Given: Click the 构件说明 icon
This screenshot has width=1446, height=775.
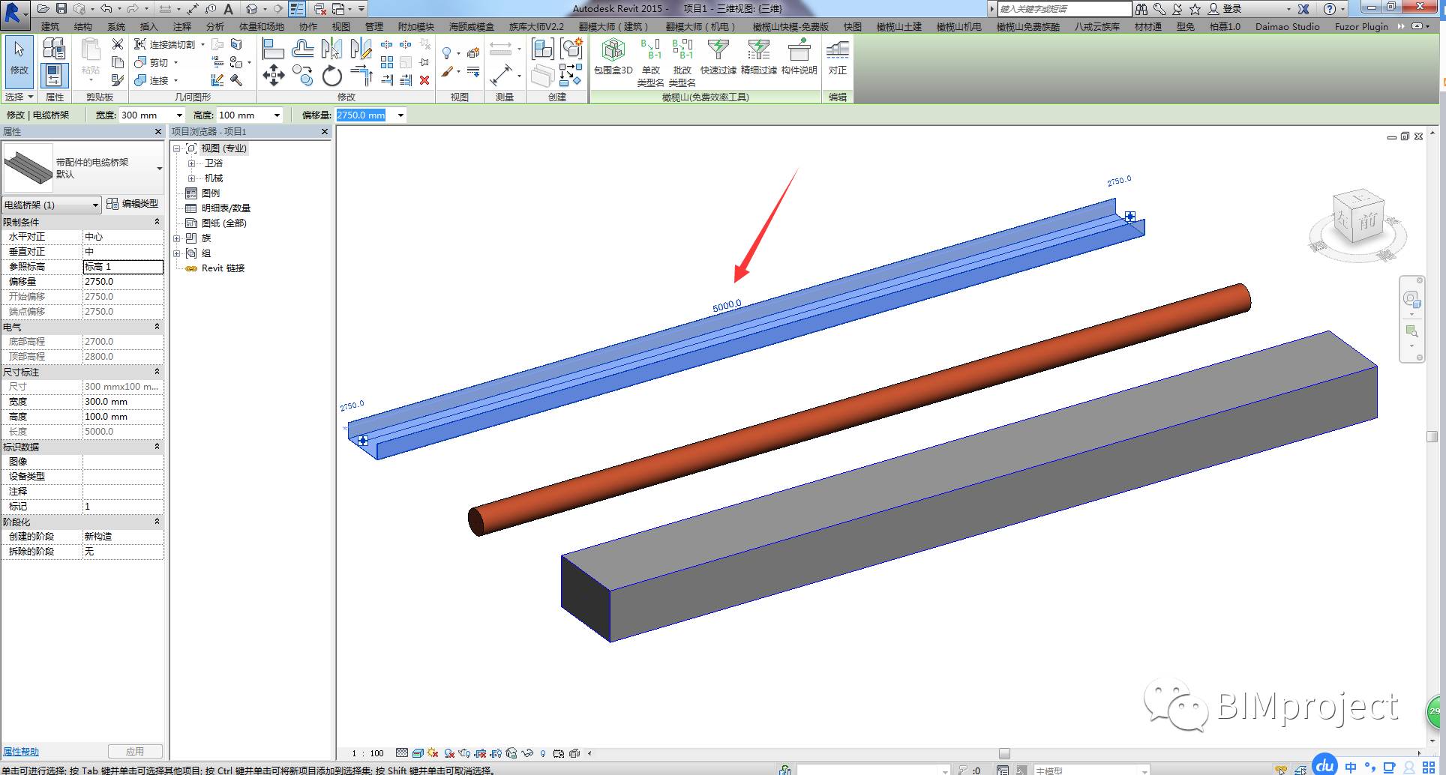Looking at the screenshot, I should (x=799, y=57).
